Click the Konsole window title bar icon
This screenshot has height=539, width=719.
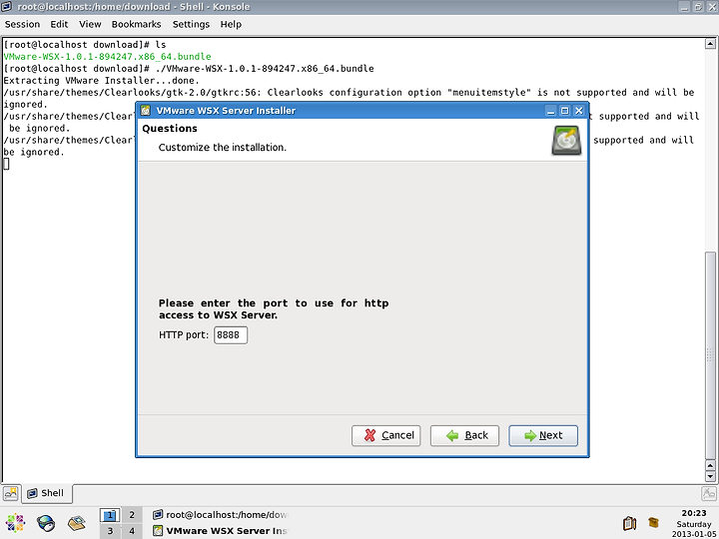click(x=7, y=6)
